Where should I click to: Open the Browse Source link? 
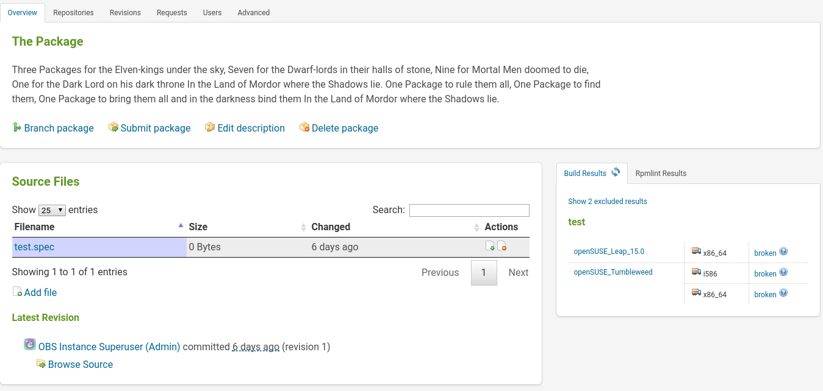pos(81,364)
